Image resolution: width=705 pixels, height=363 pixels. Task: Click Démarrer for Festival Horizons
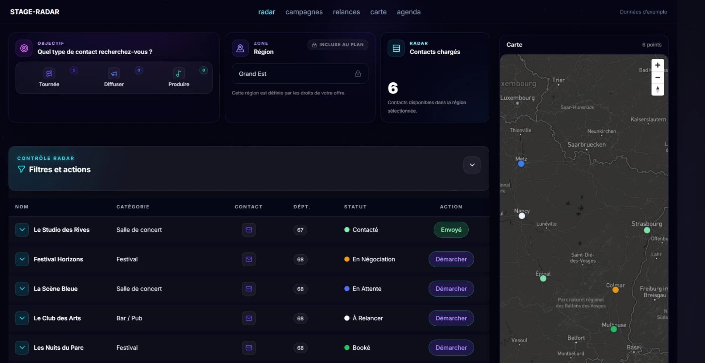coord(451,259)
